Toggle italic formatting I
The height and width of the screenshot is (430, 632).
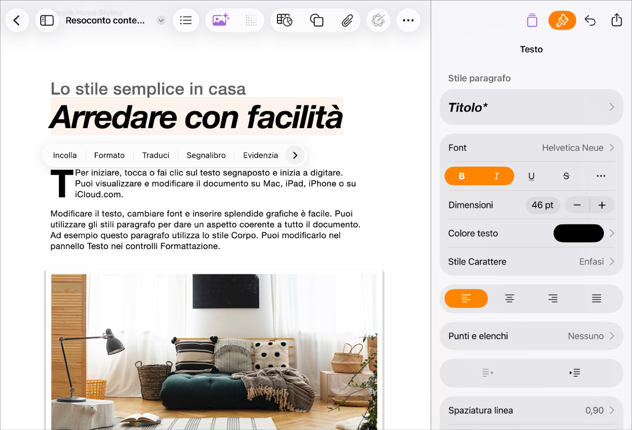(497, 176)
